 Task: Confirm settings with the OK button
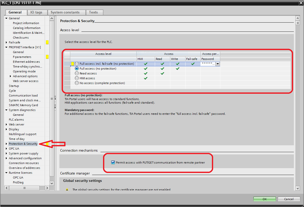(x=265, y=199)
